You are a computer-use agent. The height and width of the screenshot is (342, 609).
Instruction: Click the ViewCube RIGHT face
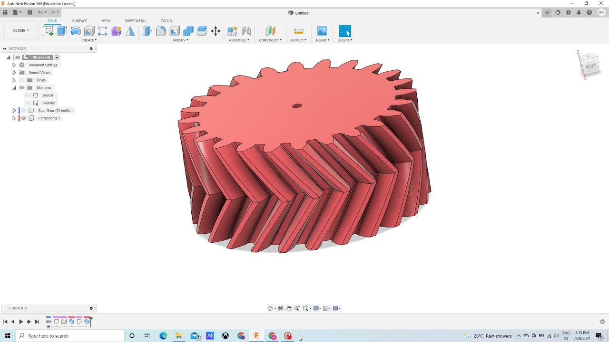tap(590, 66)
